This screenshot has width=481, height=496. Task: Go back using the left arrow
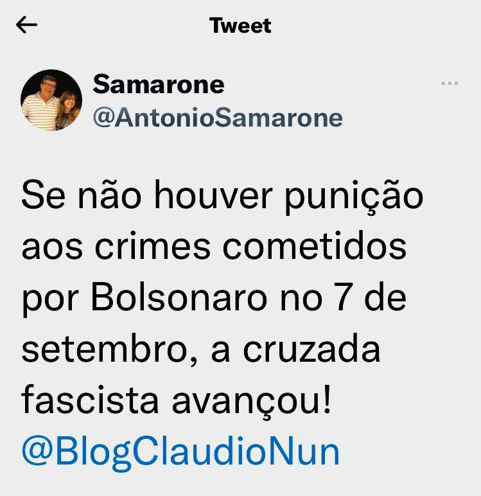coord(26,25)
